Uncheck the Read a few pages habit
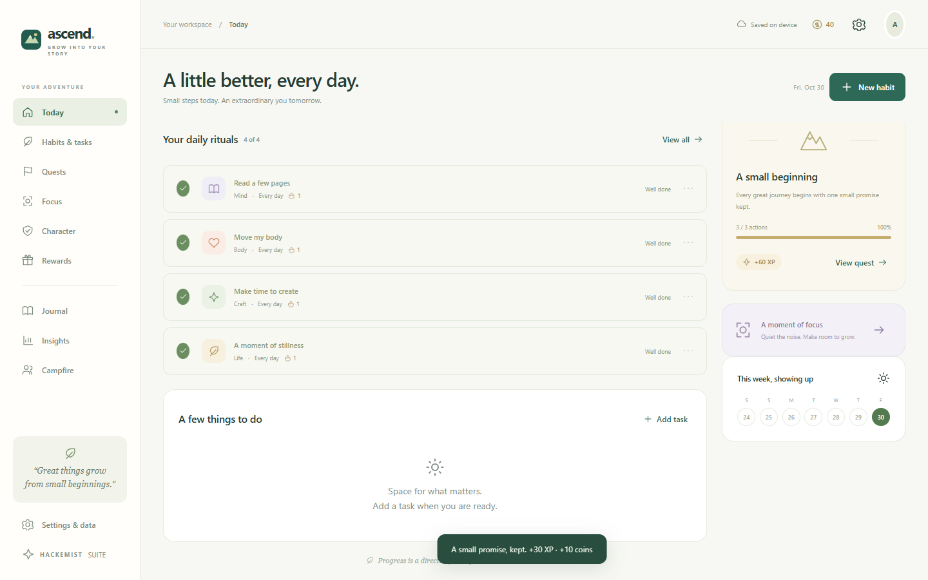The height and width of the screenshot is (580, 928). (183, 189)
